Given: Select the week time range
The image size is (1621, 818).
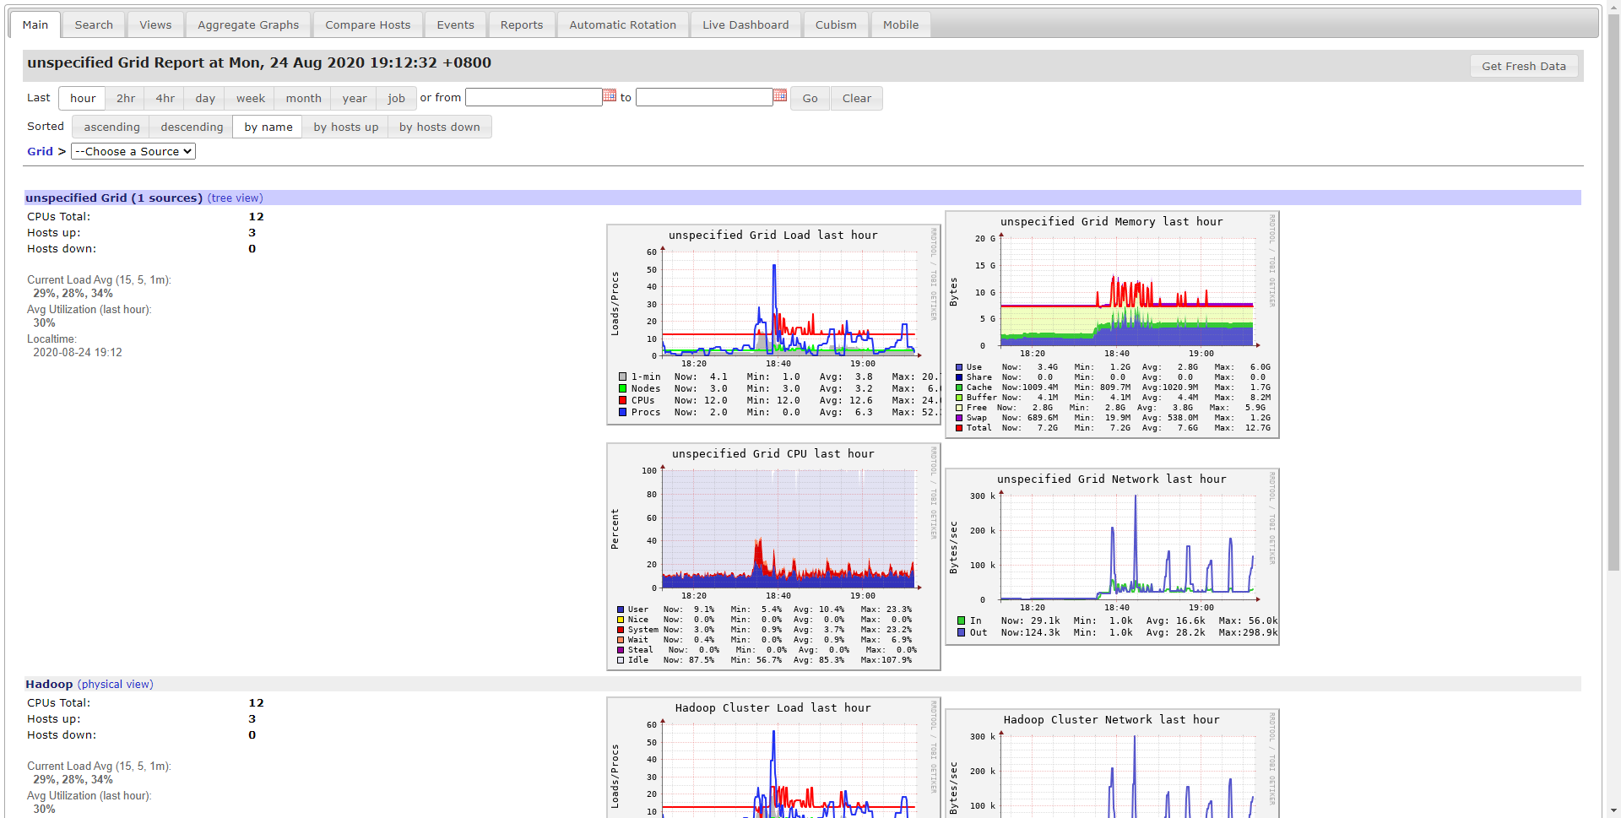Looking at the screenshot, I should pos(251,99).
